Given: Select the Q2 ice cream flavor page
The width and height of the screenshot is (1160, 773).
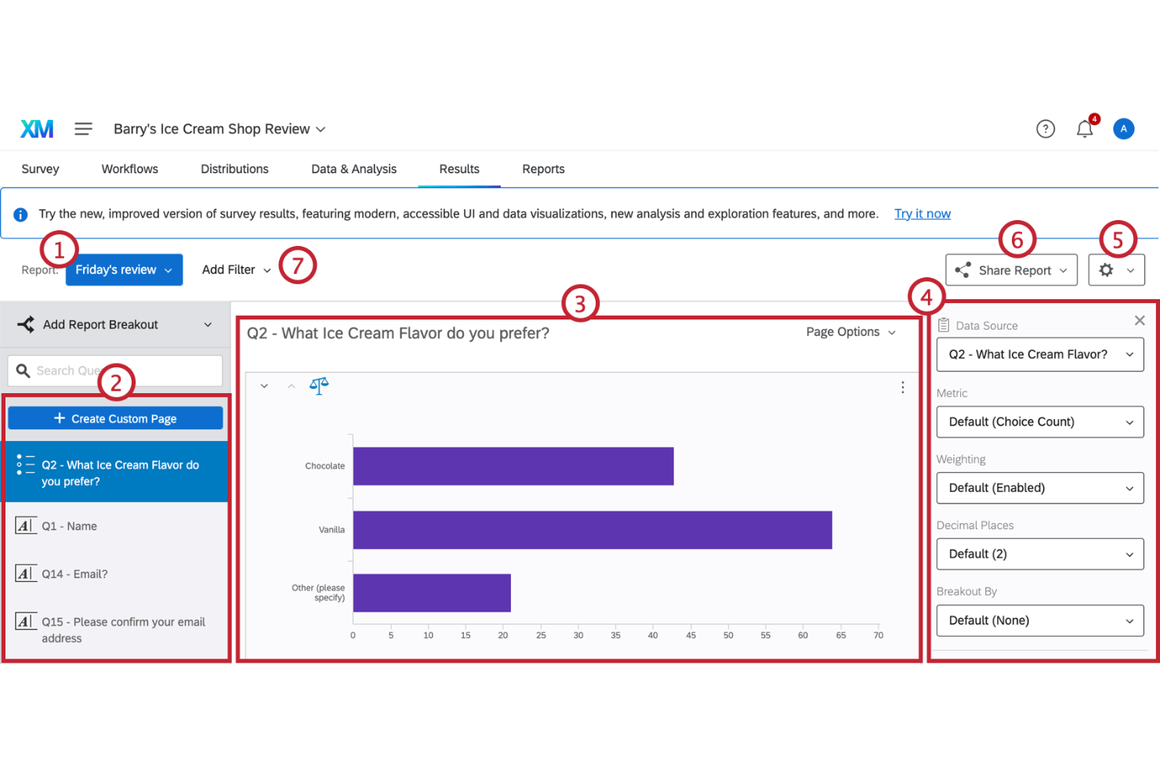Looking at the screenshot, I should coord(115,472).
